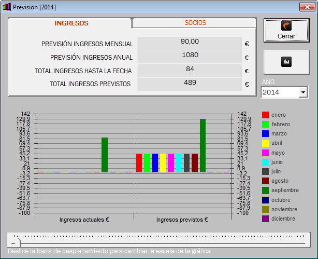The height and width of the screenshot is (259, 318).
Task: Click the Cerrar button with arrow icon
Action: (x=286, y=30)
